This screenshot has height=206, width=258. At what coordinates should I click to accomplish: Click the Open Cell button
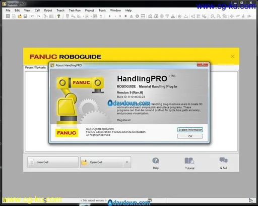click(102, 162)
